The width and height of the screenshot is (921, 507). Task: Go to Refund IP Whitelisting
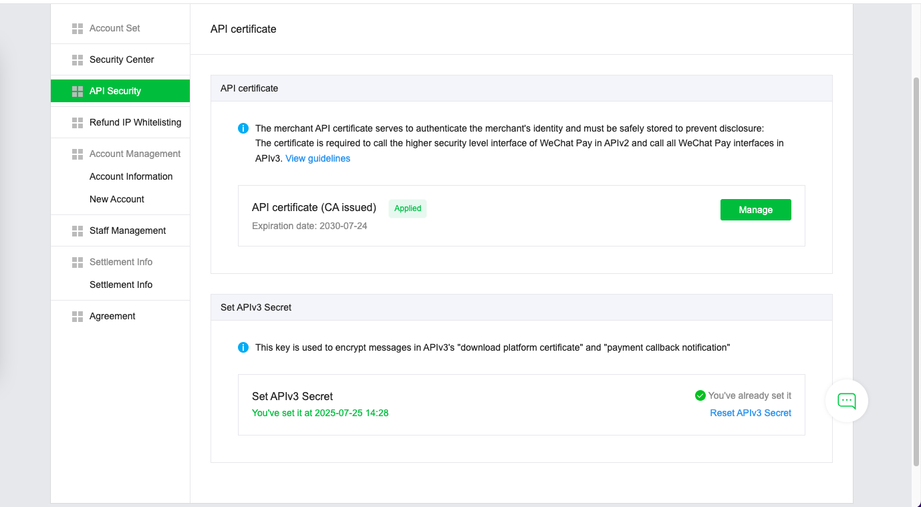pos(135,122)
